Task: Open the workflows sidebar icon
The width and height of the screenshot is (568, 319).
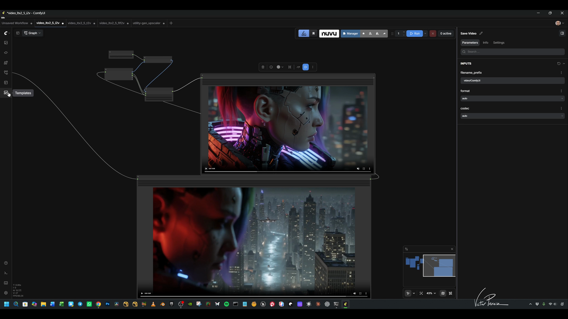Action: (6, 72)
